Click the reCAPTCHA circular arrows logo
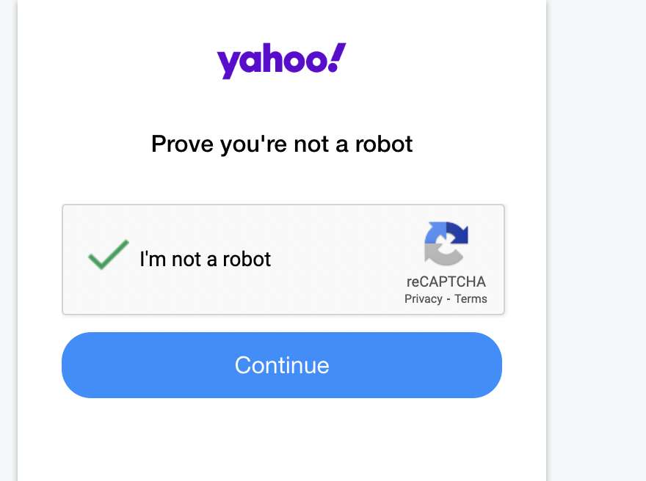The width and height of the screenshot is (646, 481). [446, 243]
